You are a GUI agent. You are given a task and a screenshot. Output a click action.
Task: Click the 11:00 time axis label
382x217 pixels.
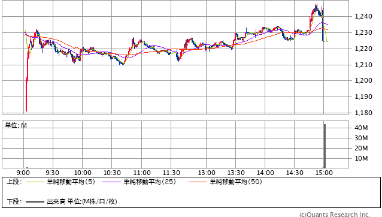(x=142, y=173)
